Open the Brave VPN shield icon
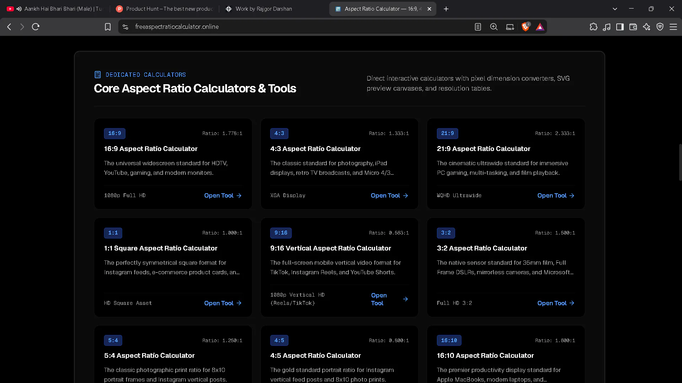 coord(660,27)
